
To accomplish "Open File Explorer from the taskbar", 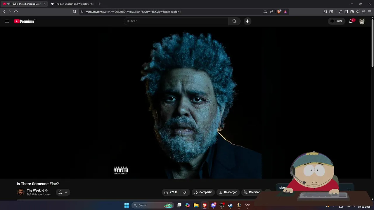I will coord(196,205).
